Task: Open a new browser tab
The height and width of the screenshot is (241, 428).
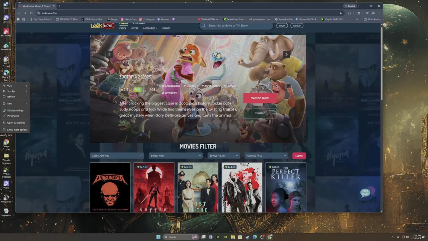Action: 60,6
